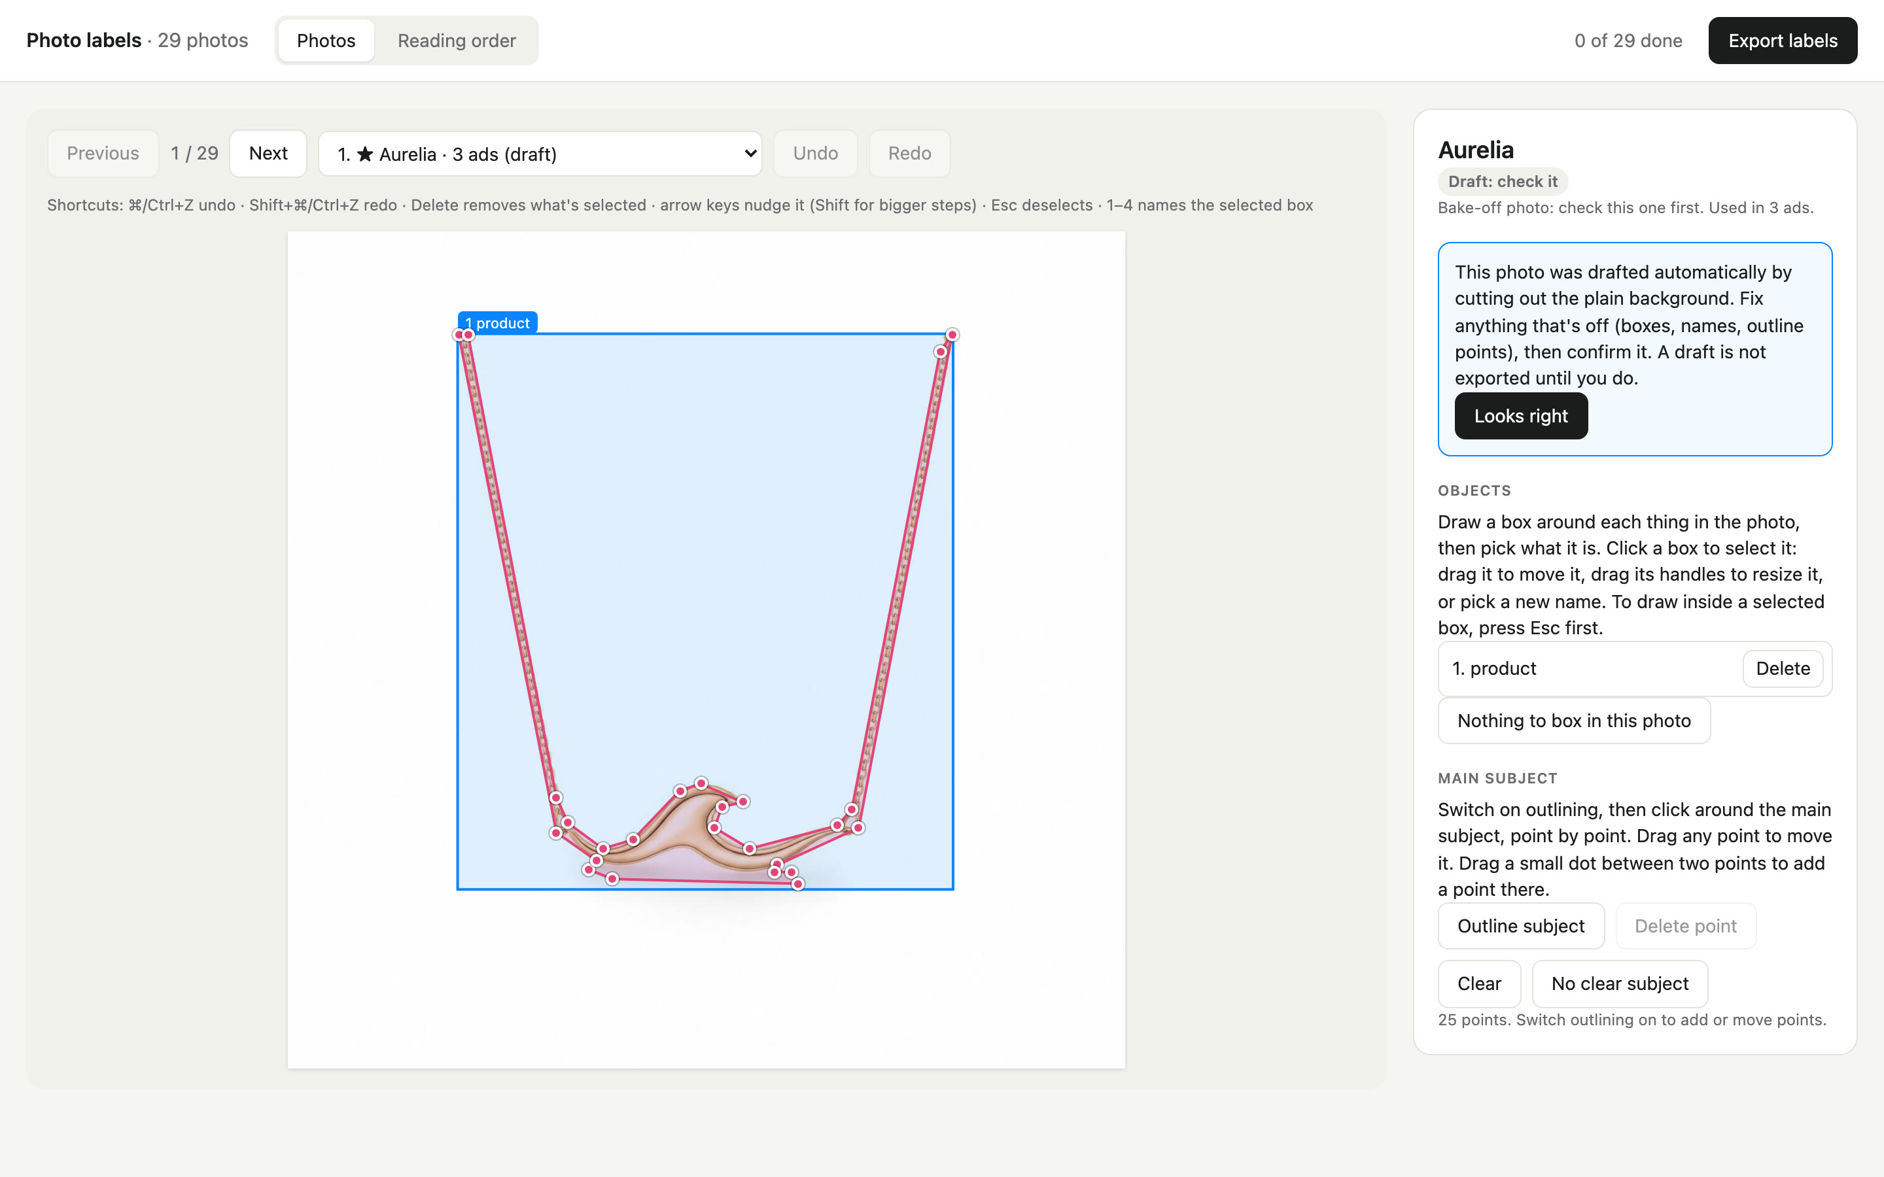Click the Export labels button
Viewport: 1884px width, 1177px height.
(1782, 41)
